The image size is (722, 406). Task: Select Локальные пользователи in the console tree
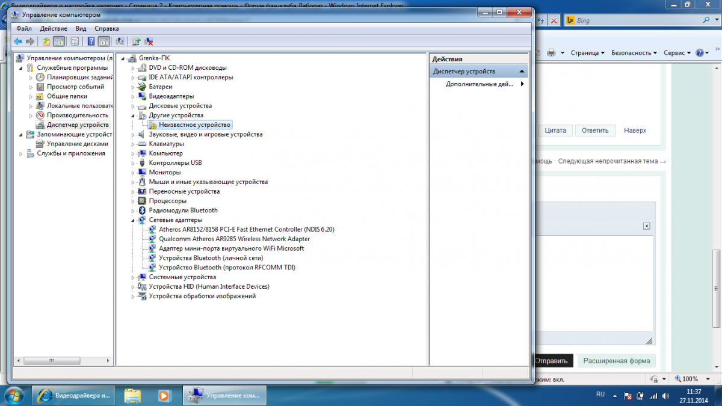pos(79,106)
